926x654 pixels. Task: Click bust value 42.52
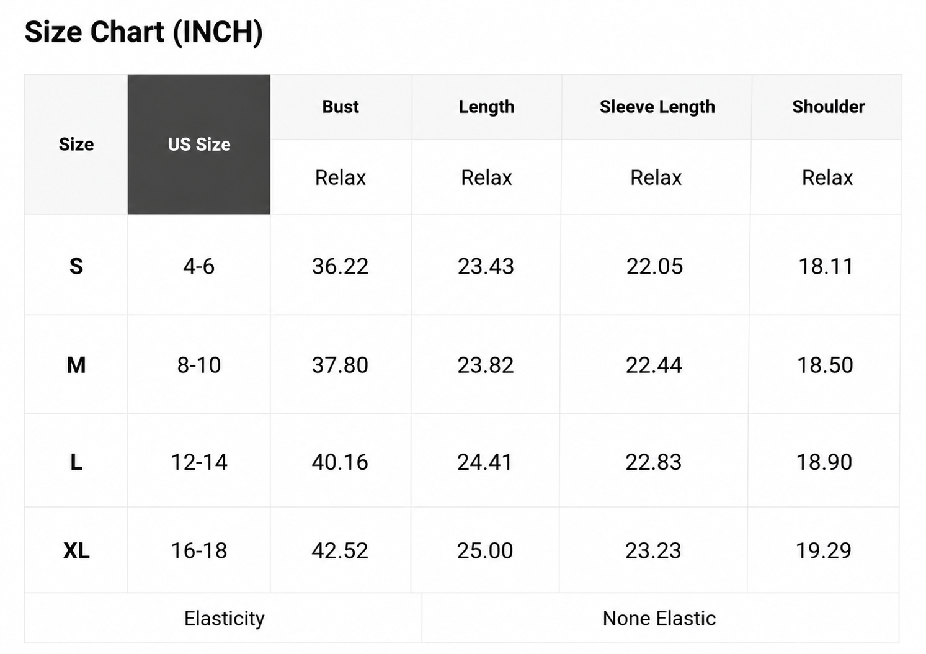(x=341, y=550)
